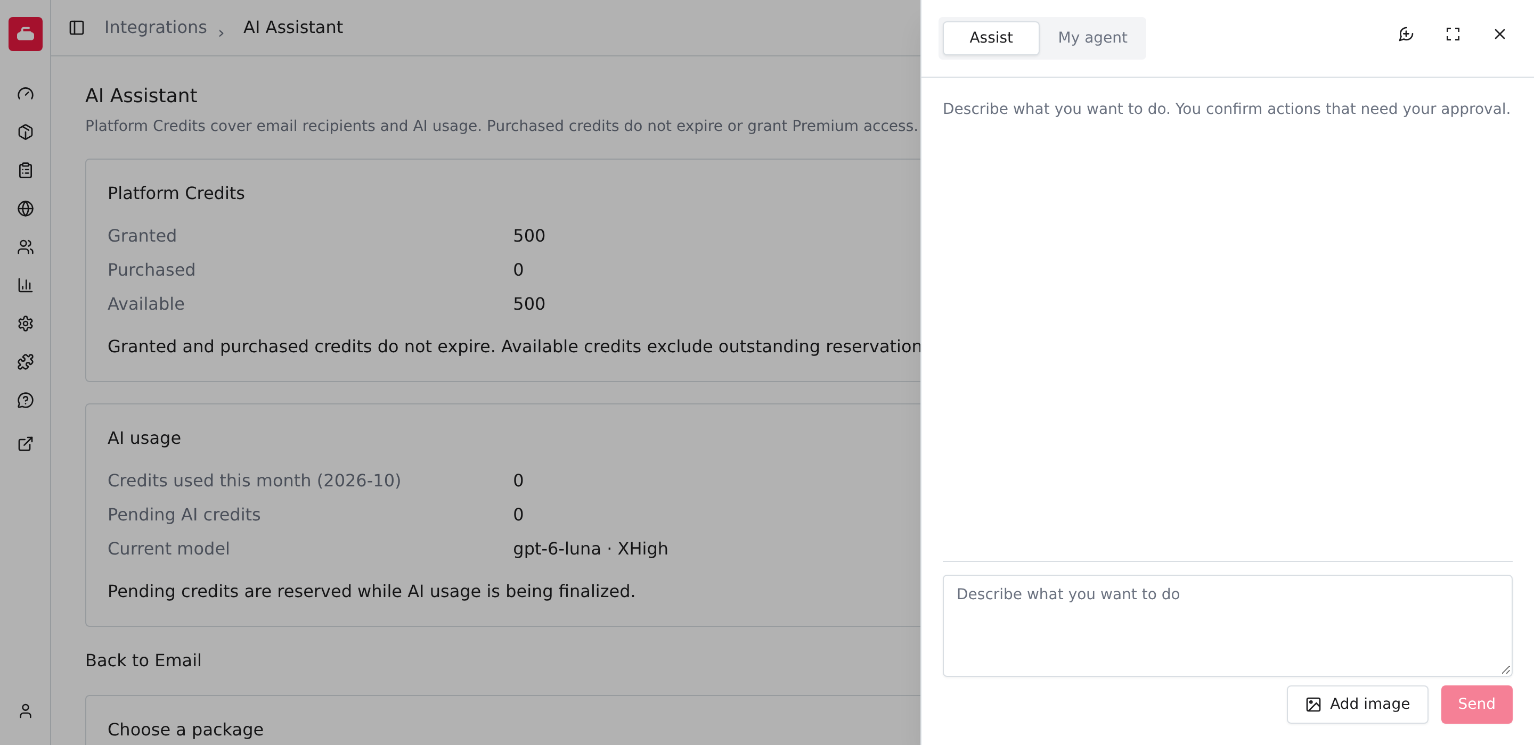Follow the Back to Email link
Screen dimensions: 1534x745
pyautogui.click(x=143, y=660)
